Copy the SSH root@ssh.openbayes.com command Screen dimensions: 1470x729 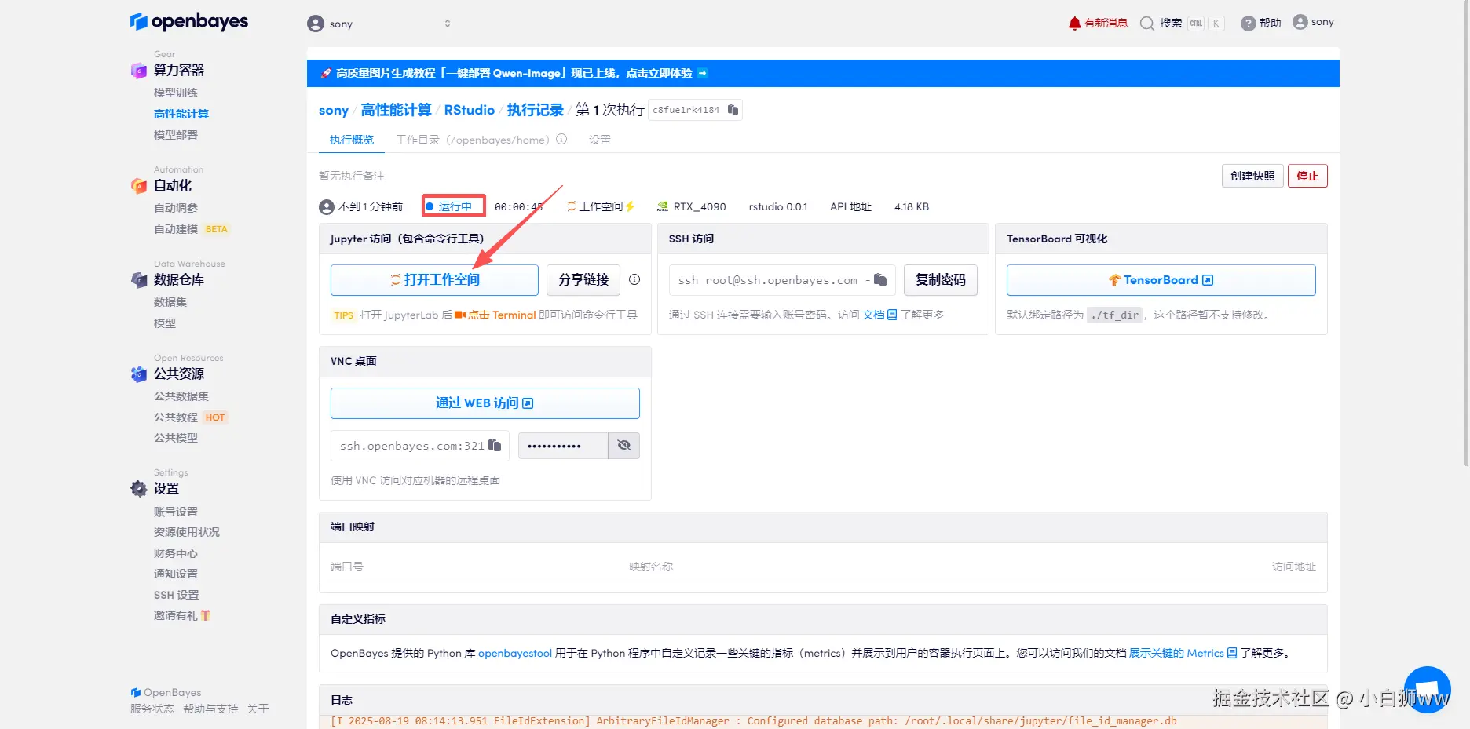880,279
